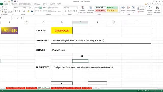Decrease font size with the smaller A

coord(33,8)
